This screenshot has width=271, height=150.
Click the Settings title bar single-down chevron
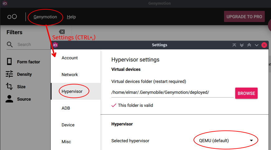click(x=256, y=45)
